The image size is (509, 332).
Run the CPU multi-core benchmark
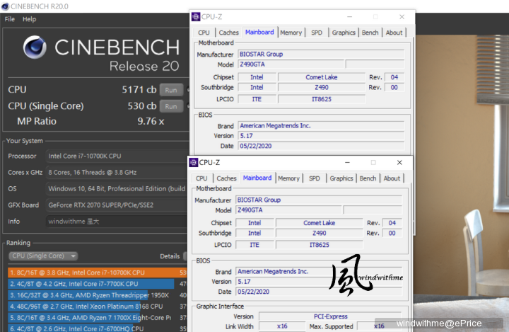tap(171, 90)
